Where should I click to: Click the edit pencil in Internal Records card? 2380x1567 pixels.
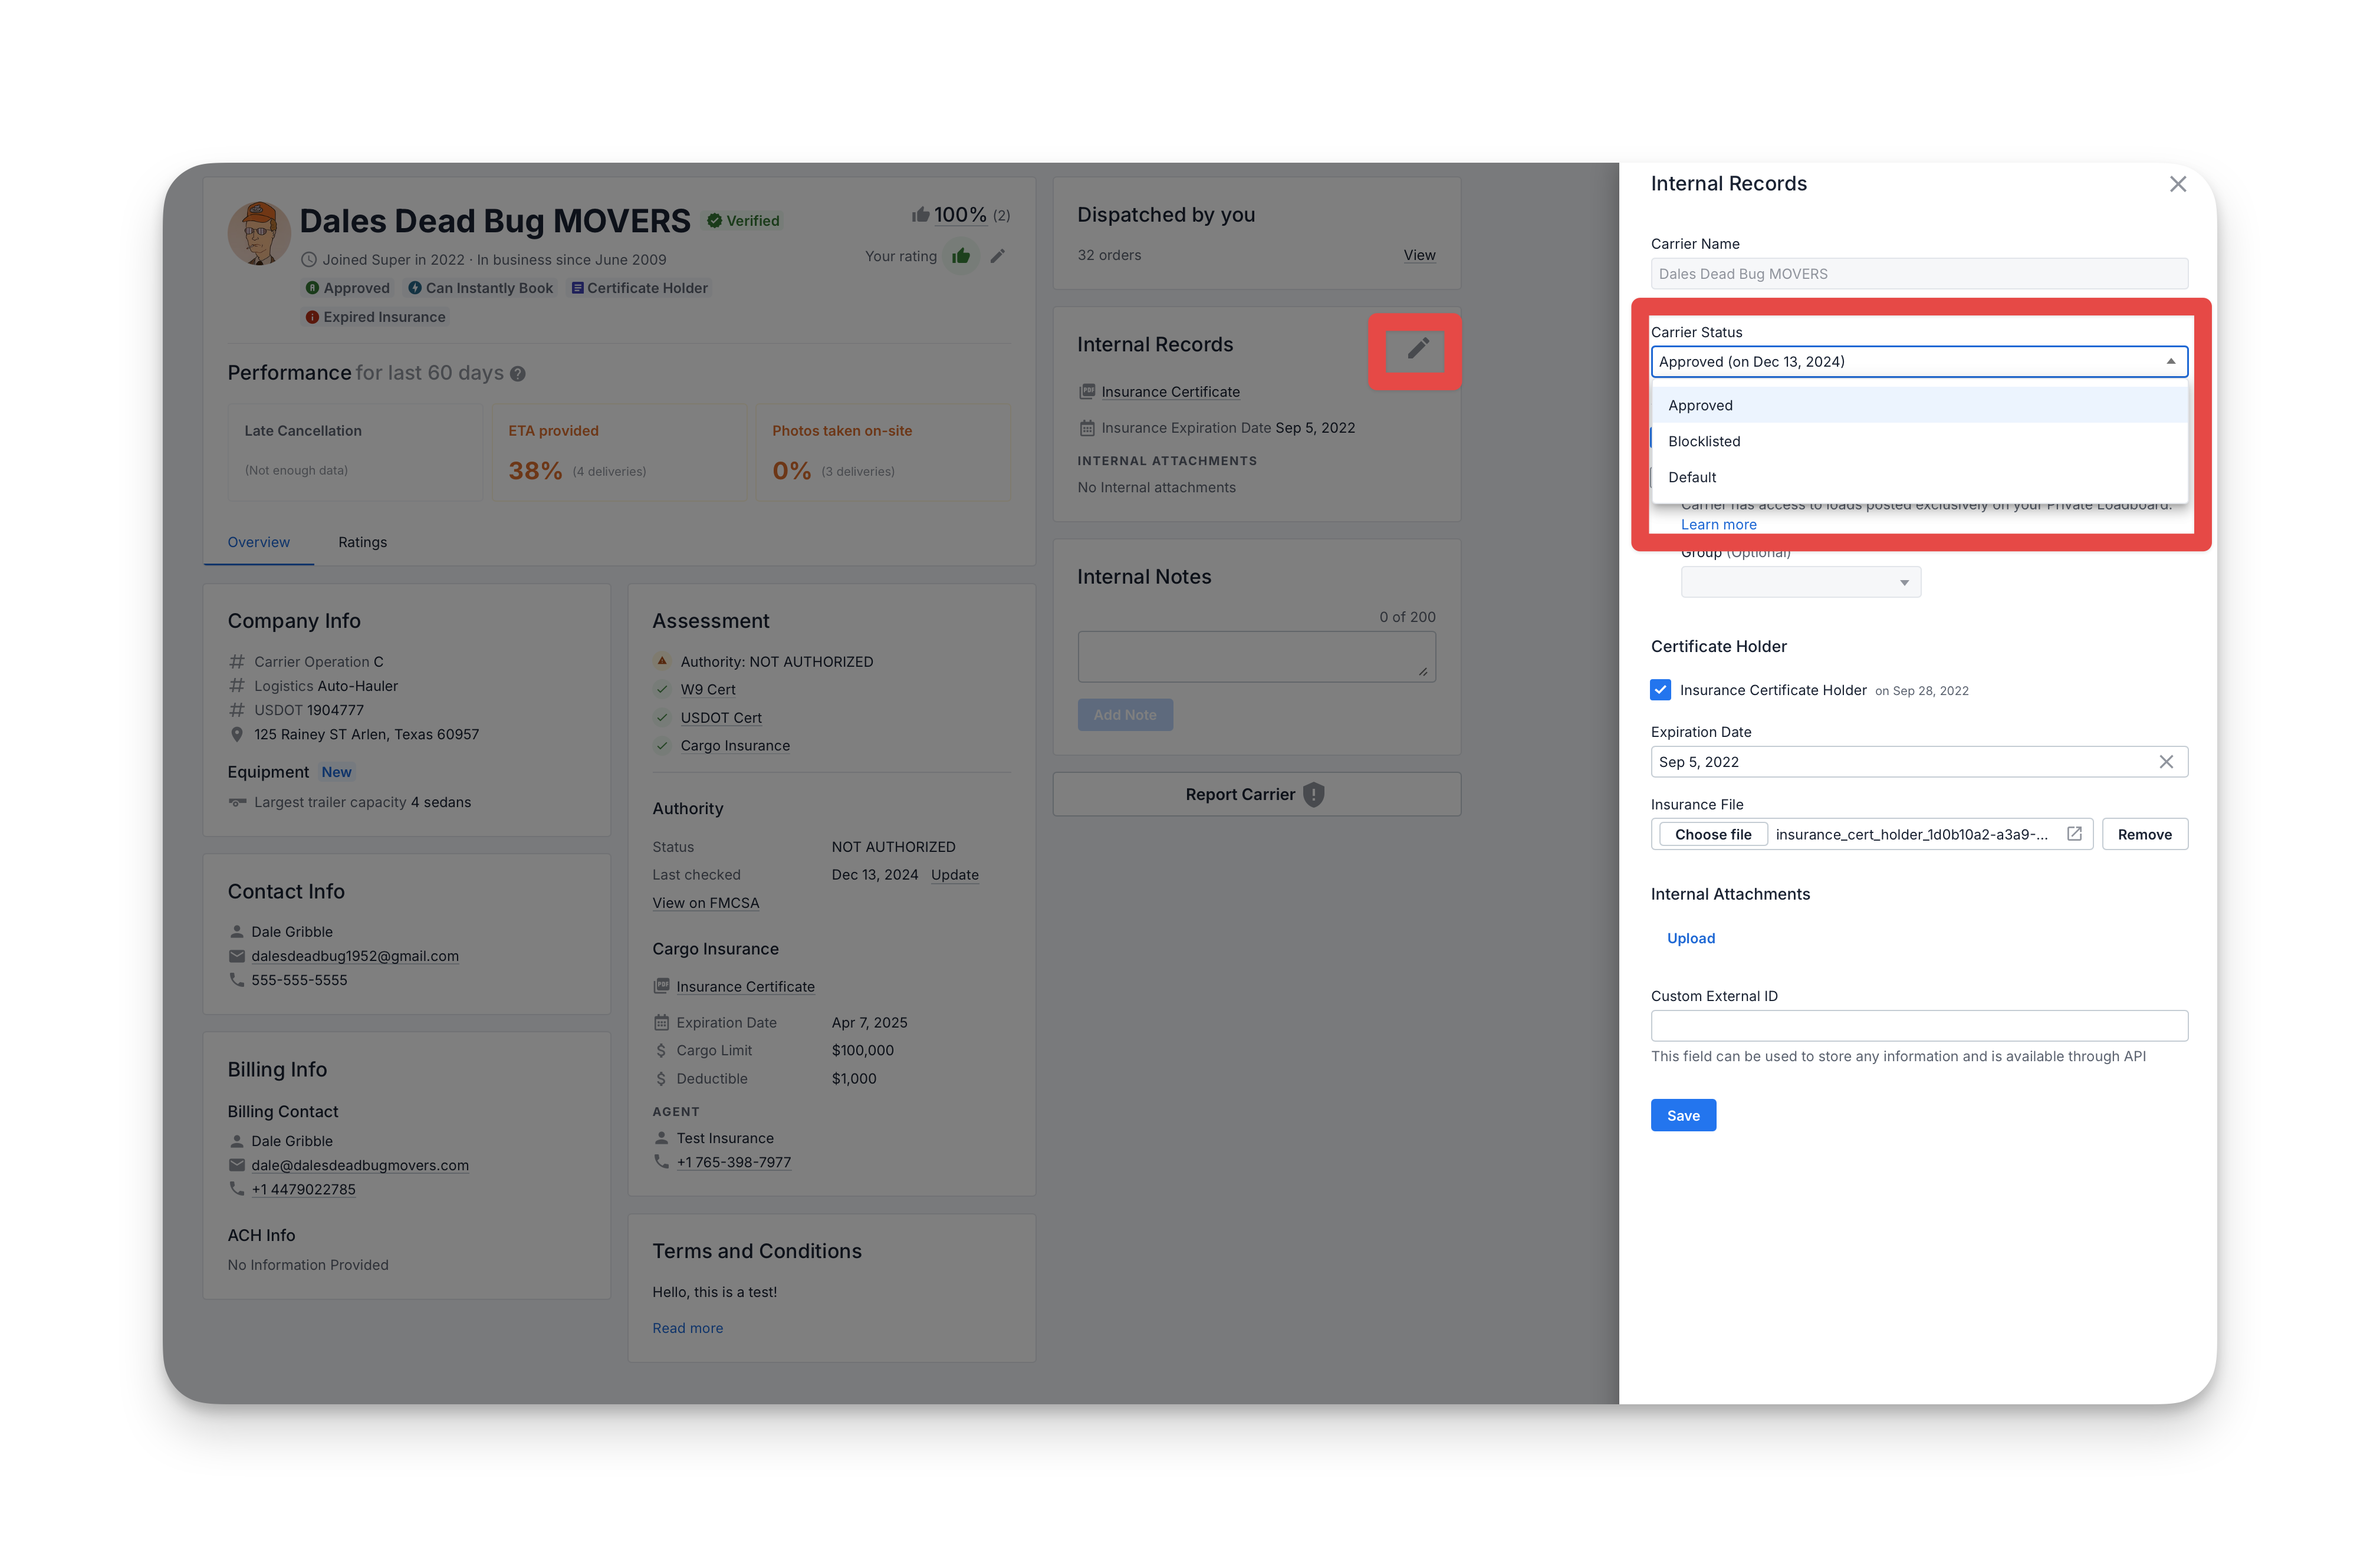(1417, 348)
